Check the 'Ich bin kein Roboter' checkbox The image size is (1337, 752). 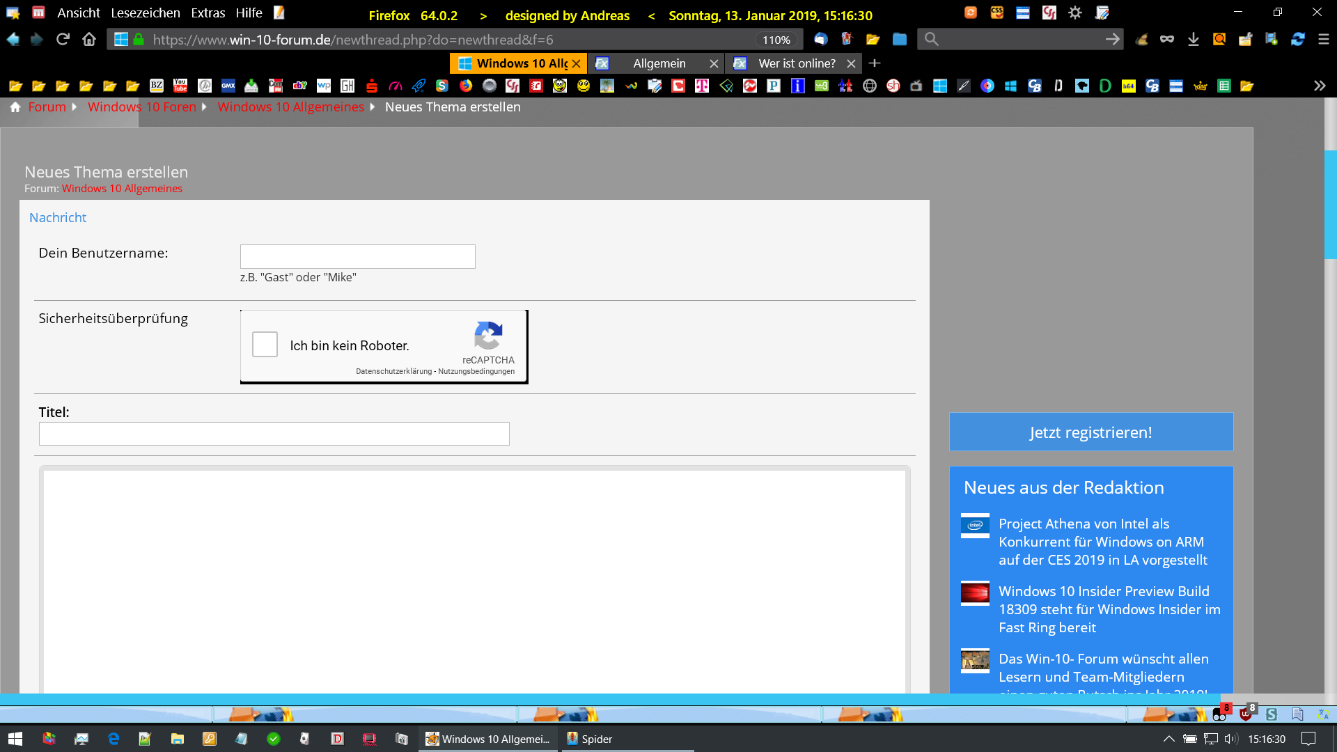[x=265, y=345]
